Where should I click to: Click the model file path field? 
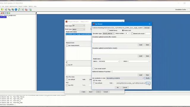click(118, 28)
